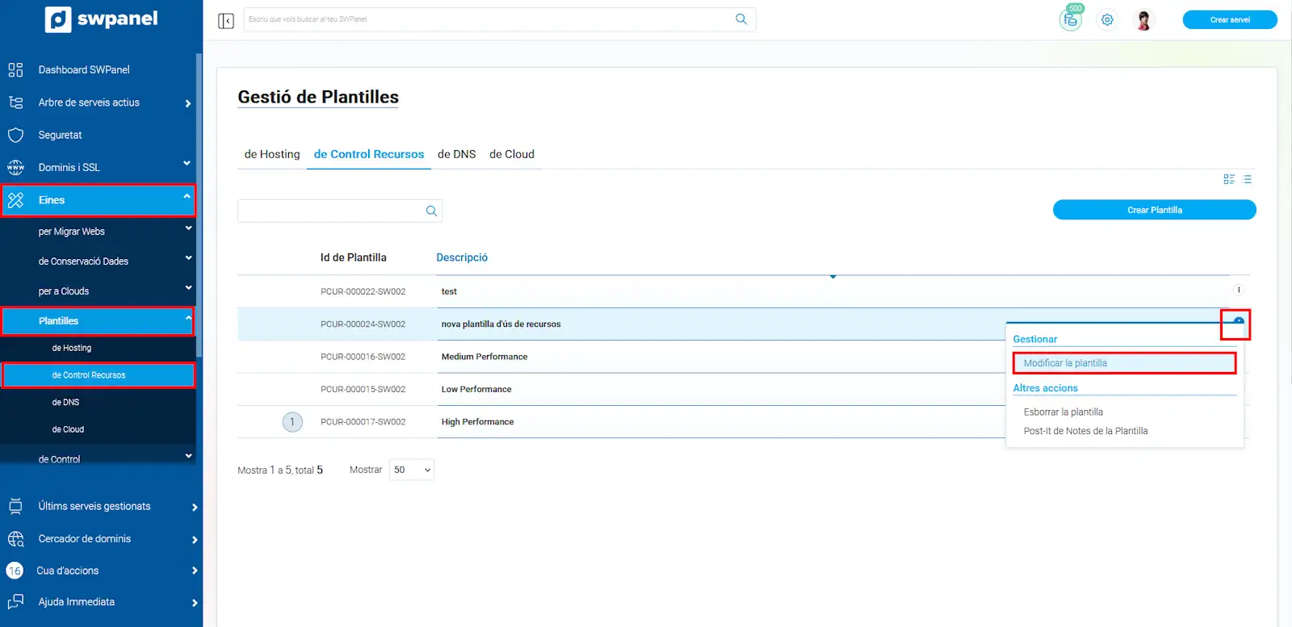
Task: Expand Ajuda Immediata arrow
Action: point(195,603)
